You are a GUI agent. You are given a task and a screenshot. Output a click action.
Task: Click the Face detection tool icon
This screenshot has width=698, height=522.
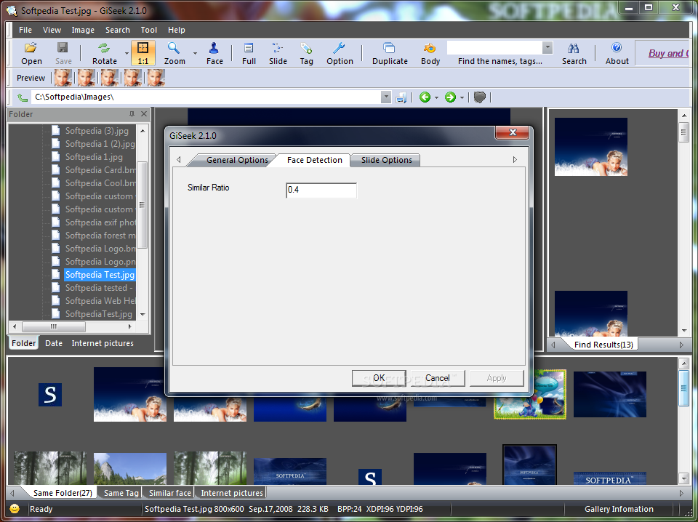tap(214, 53)
